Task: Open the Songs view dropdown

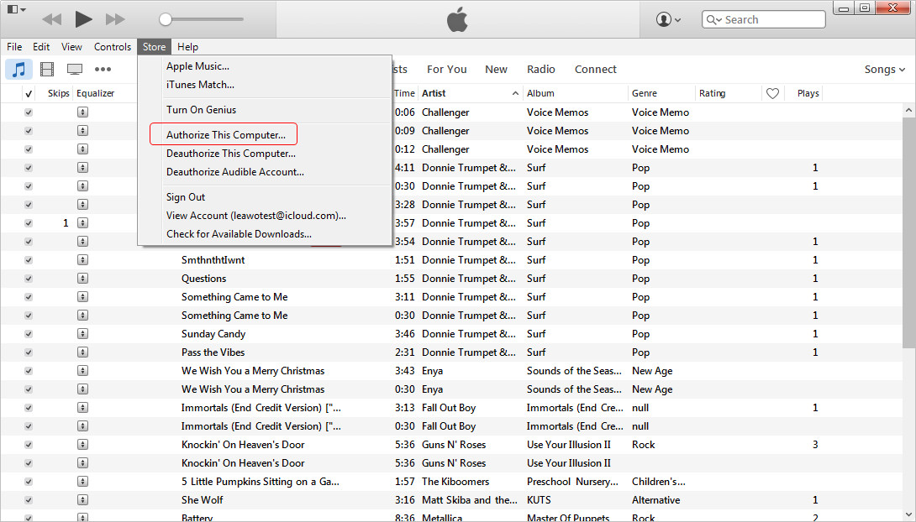Action: pos(884,70)
